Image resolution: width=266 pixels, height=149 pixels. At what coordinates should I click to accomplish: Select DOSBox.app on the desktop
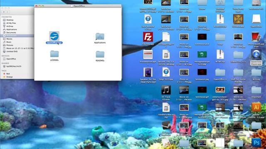[x=238, y=19]
